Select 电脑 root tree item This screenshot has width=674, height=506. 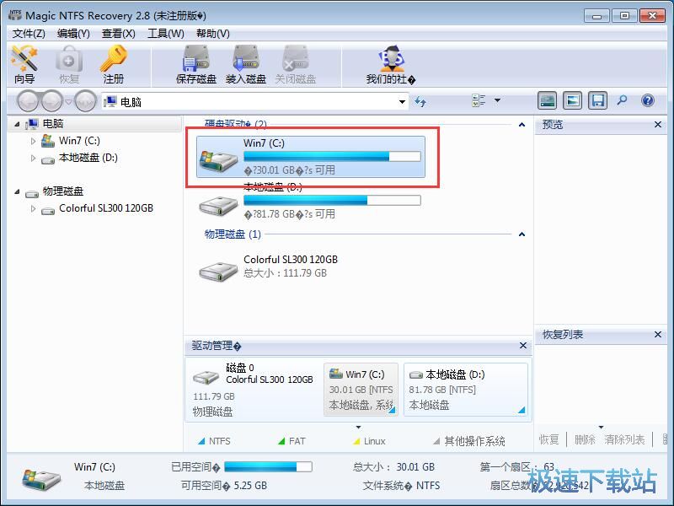click(x=53, y=124)
